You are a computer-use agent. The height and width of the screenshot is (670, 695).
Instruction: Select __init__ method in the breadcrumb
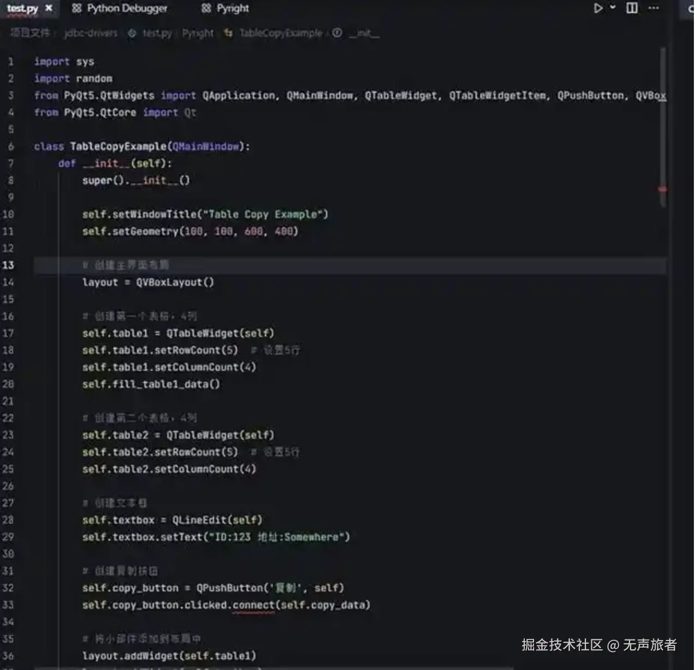pos(364,33)
